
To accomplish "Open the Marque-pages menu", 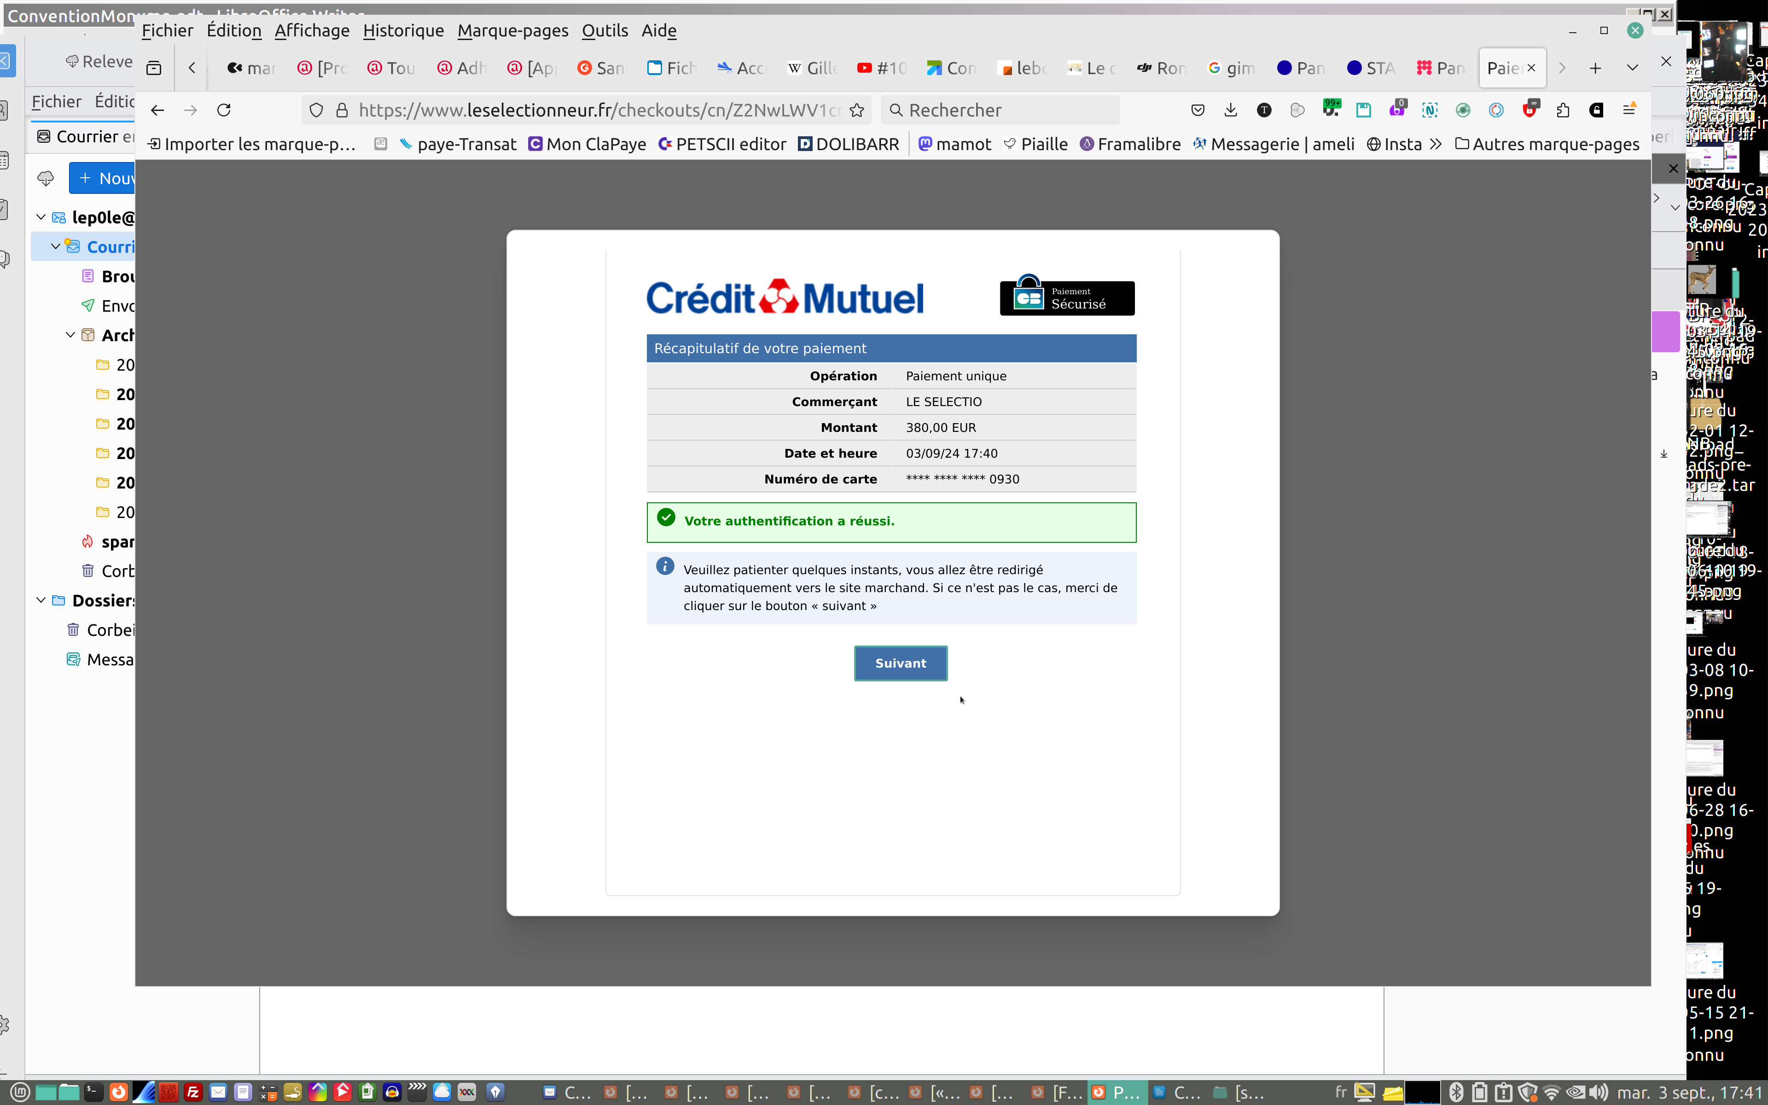I will pos(512,31).
